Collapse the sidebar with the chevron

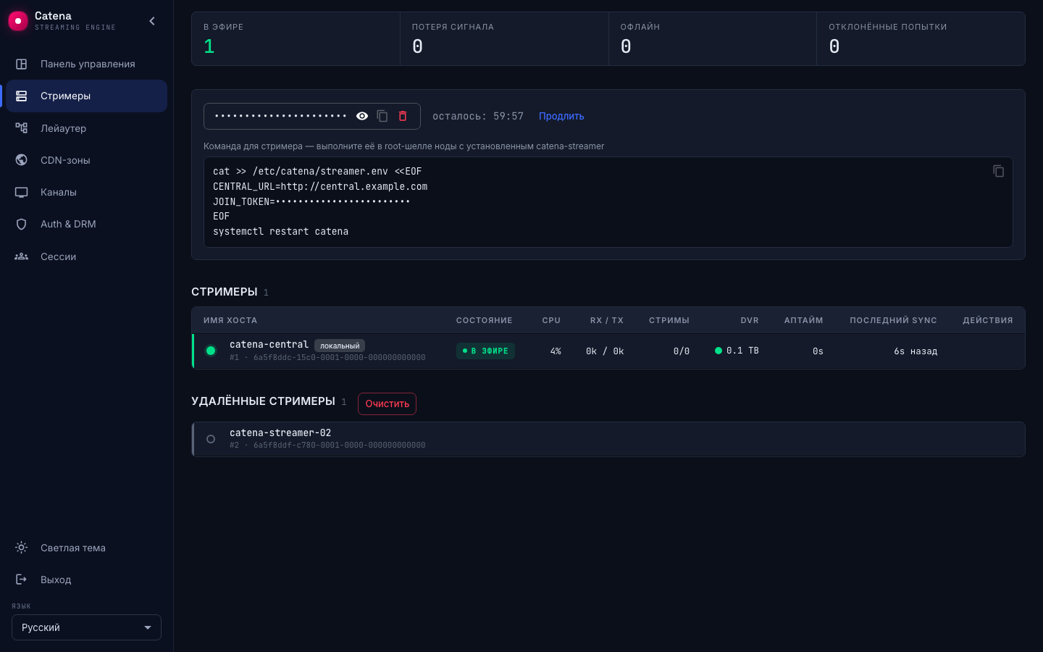coord(152,21)
